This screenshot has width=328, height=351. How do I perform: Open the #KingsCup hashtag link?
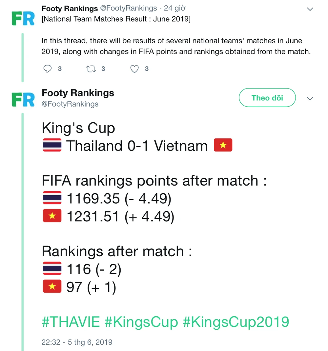[141, 322]
